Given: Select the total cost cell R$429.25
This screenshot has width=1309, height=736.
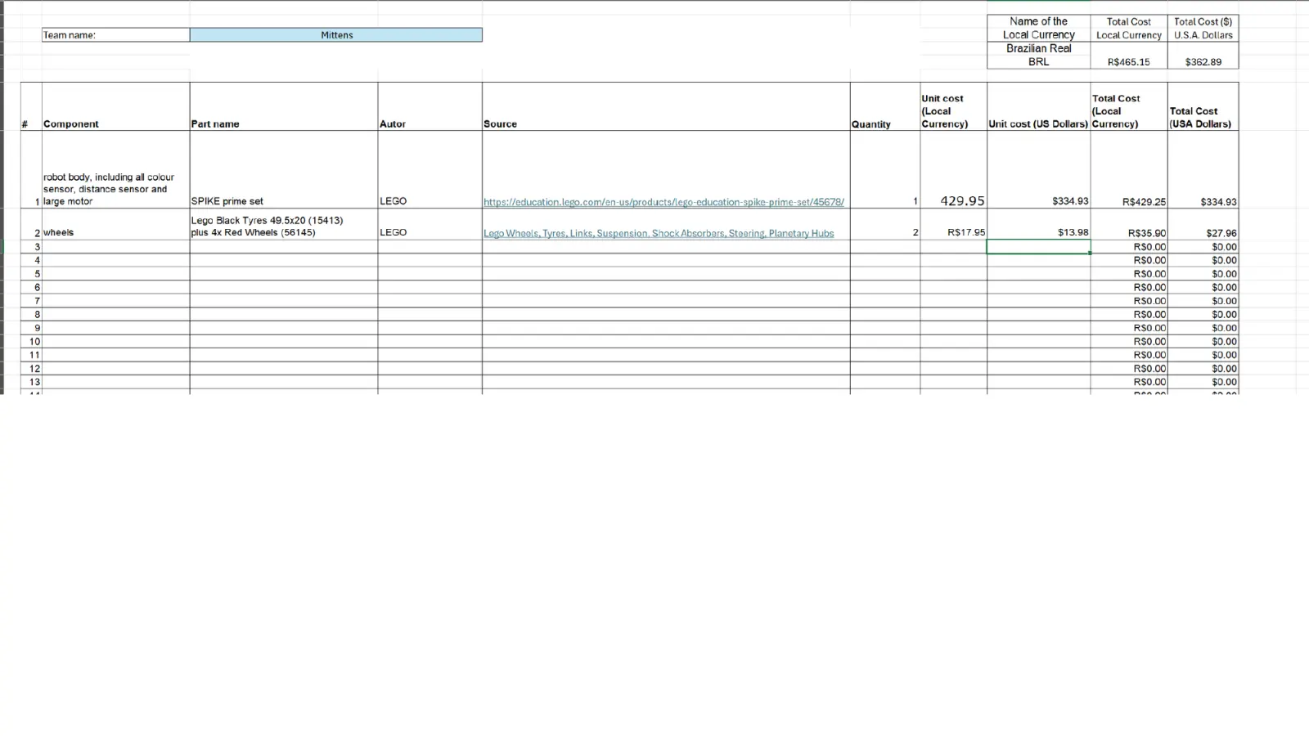Looking at the screenshot, I should (x=1129, y=169).
